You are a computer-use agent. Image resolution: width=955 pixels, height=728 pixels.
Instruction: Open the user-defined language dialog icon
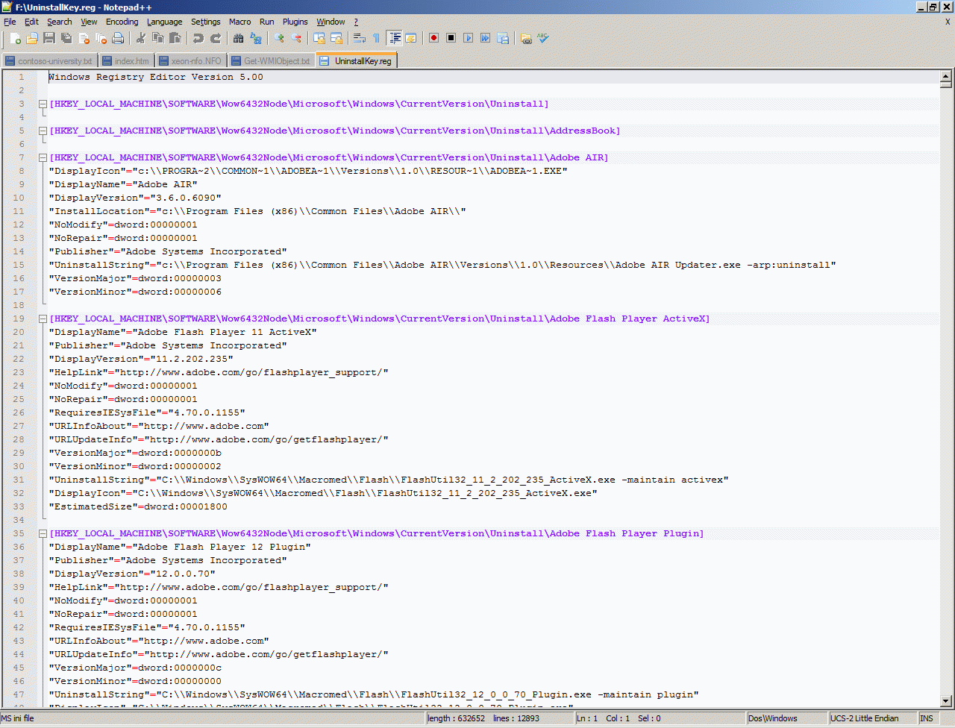click(x=411, y=38)
